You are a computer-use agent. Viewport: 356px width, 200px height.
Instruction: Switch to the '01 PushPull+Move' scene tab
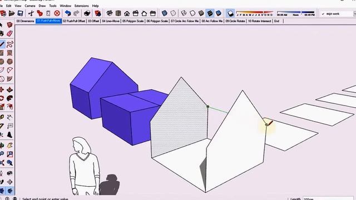click(48, 21)
